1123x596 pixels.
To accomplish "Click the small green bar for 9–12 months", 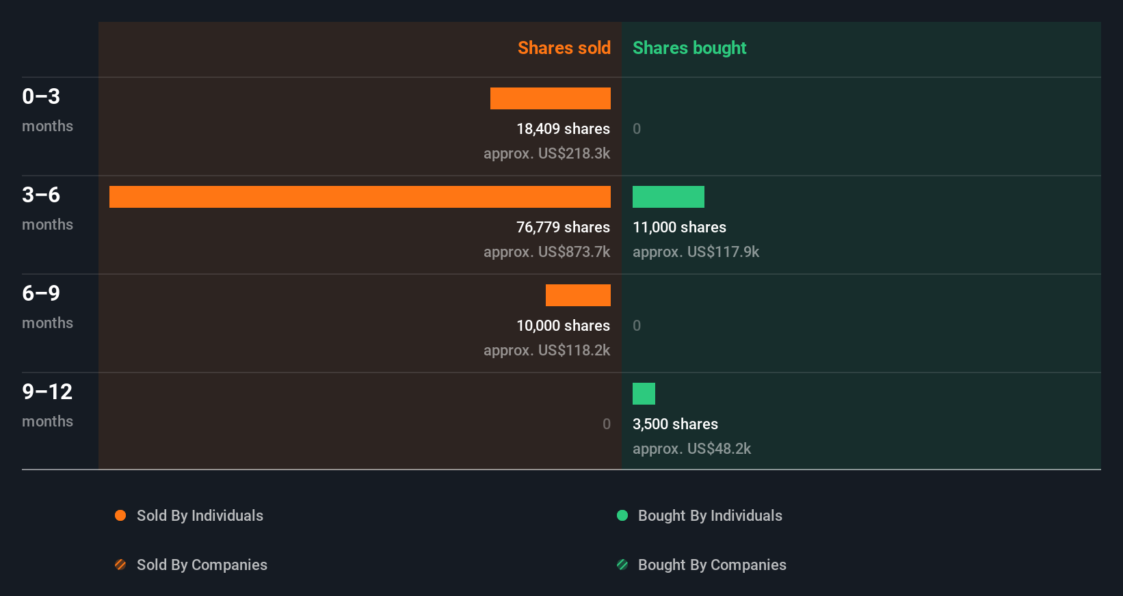I will point(644,394).
